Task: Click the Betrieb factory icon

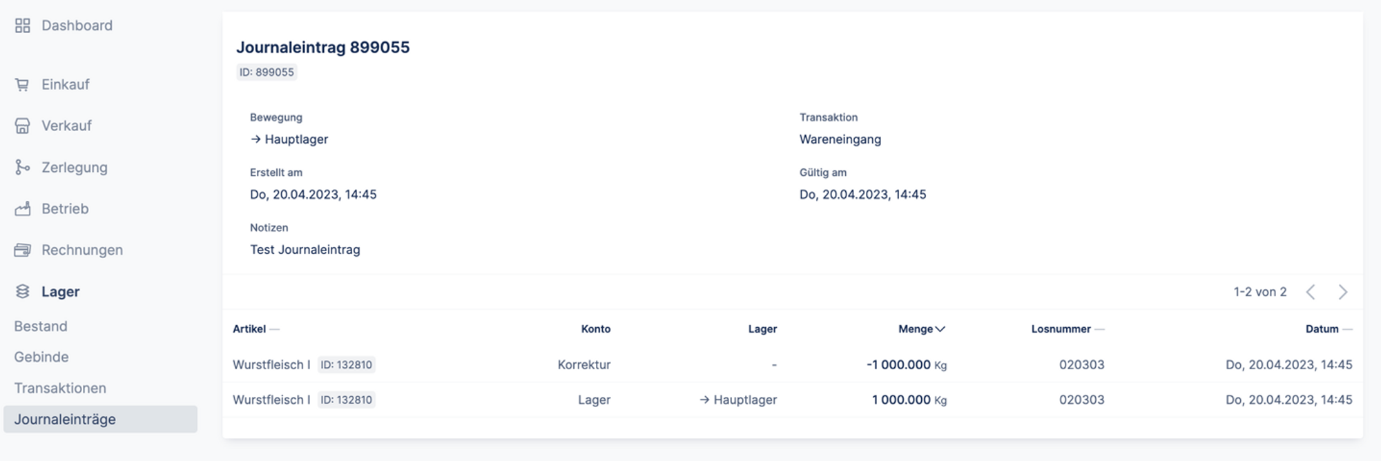Action: (x=23, y=208)
